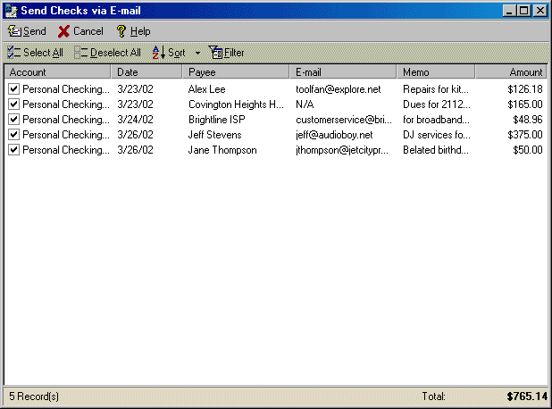Sort by the Amount column header
The height and width of the screenshot is (409, 552).
[511, 71]
